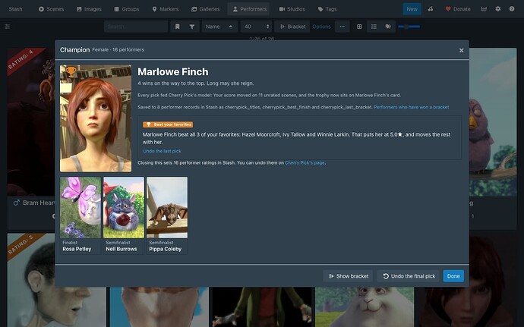Open the Markers tab in navbar
Viewport: 524px width, 327px height.
pyautogui.click(x=165, y=9)
